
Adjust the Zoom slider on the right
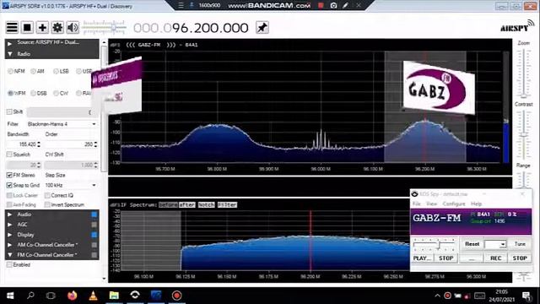(523, 73)
